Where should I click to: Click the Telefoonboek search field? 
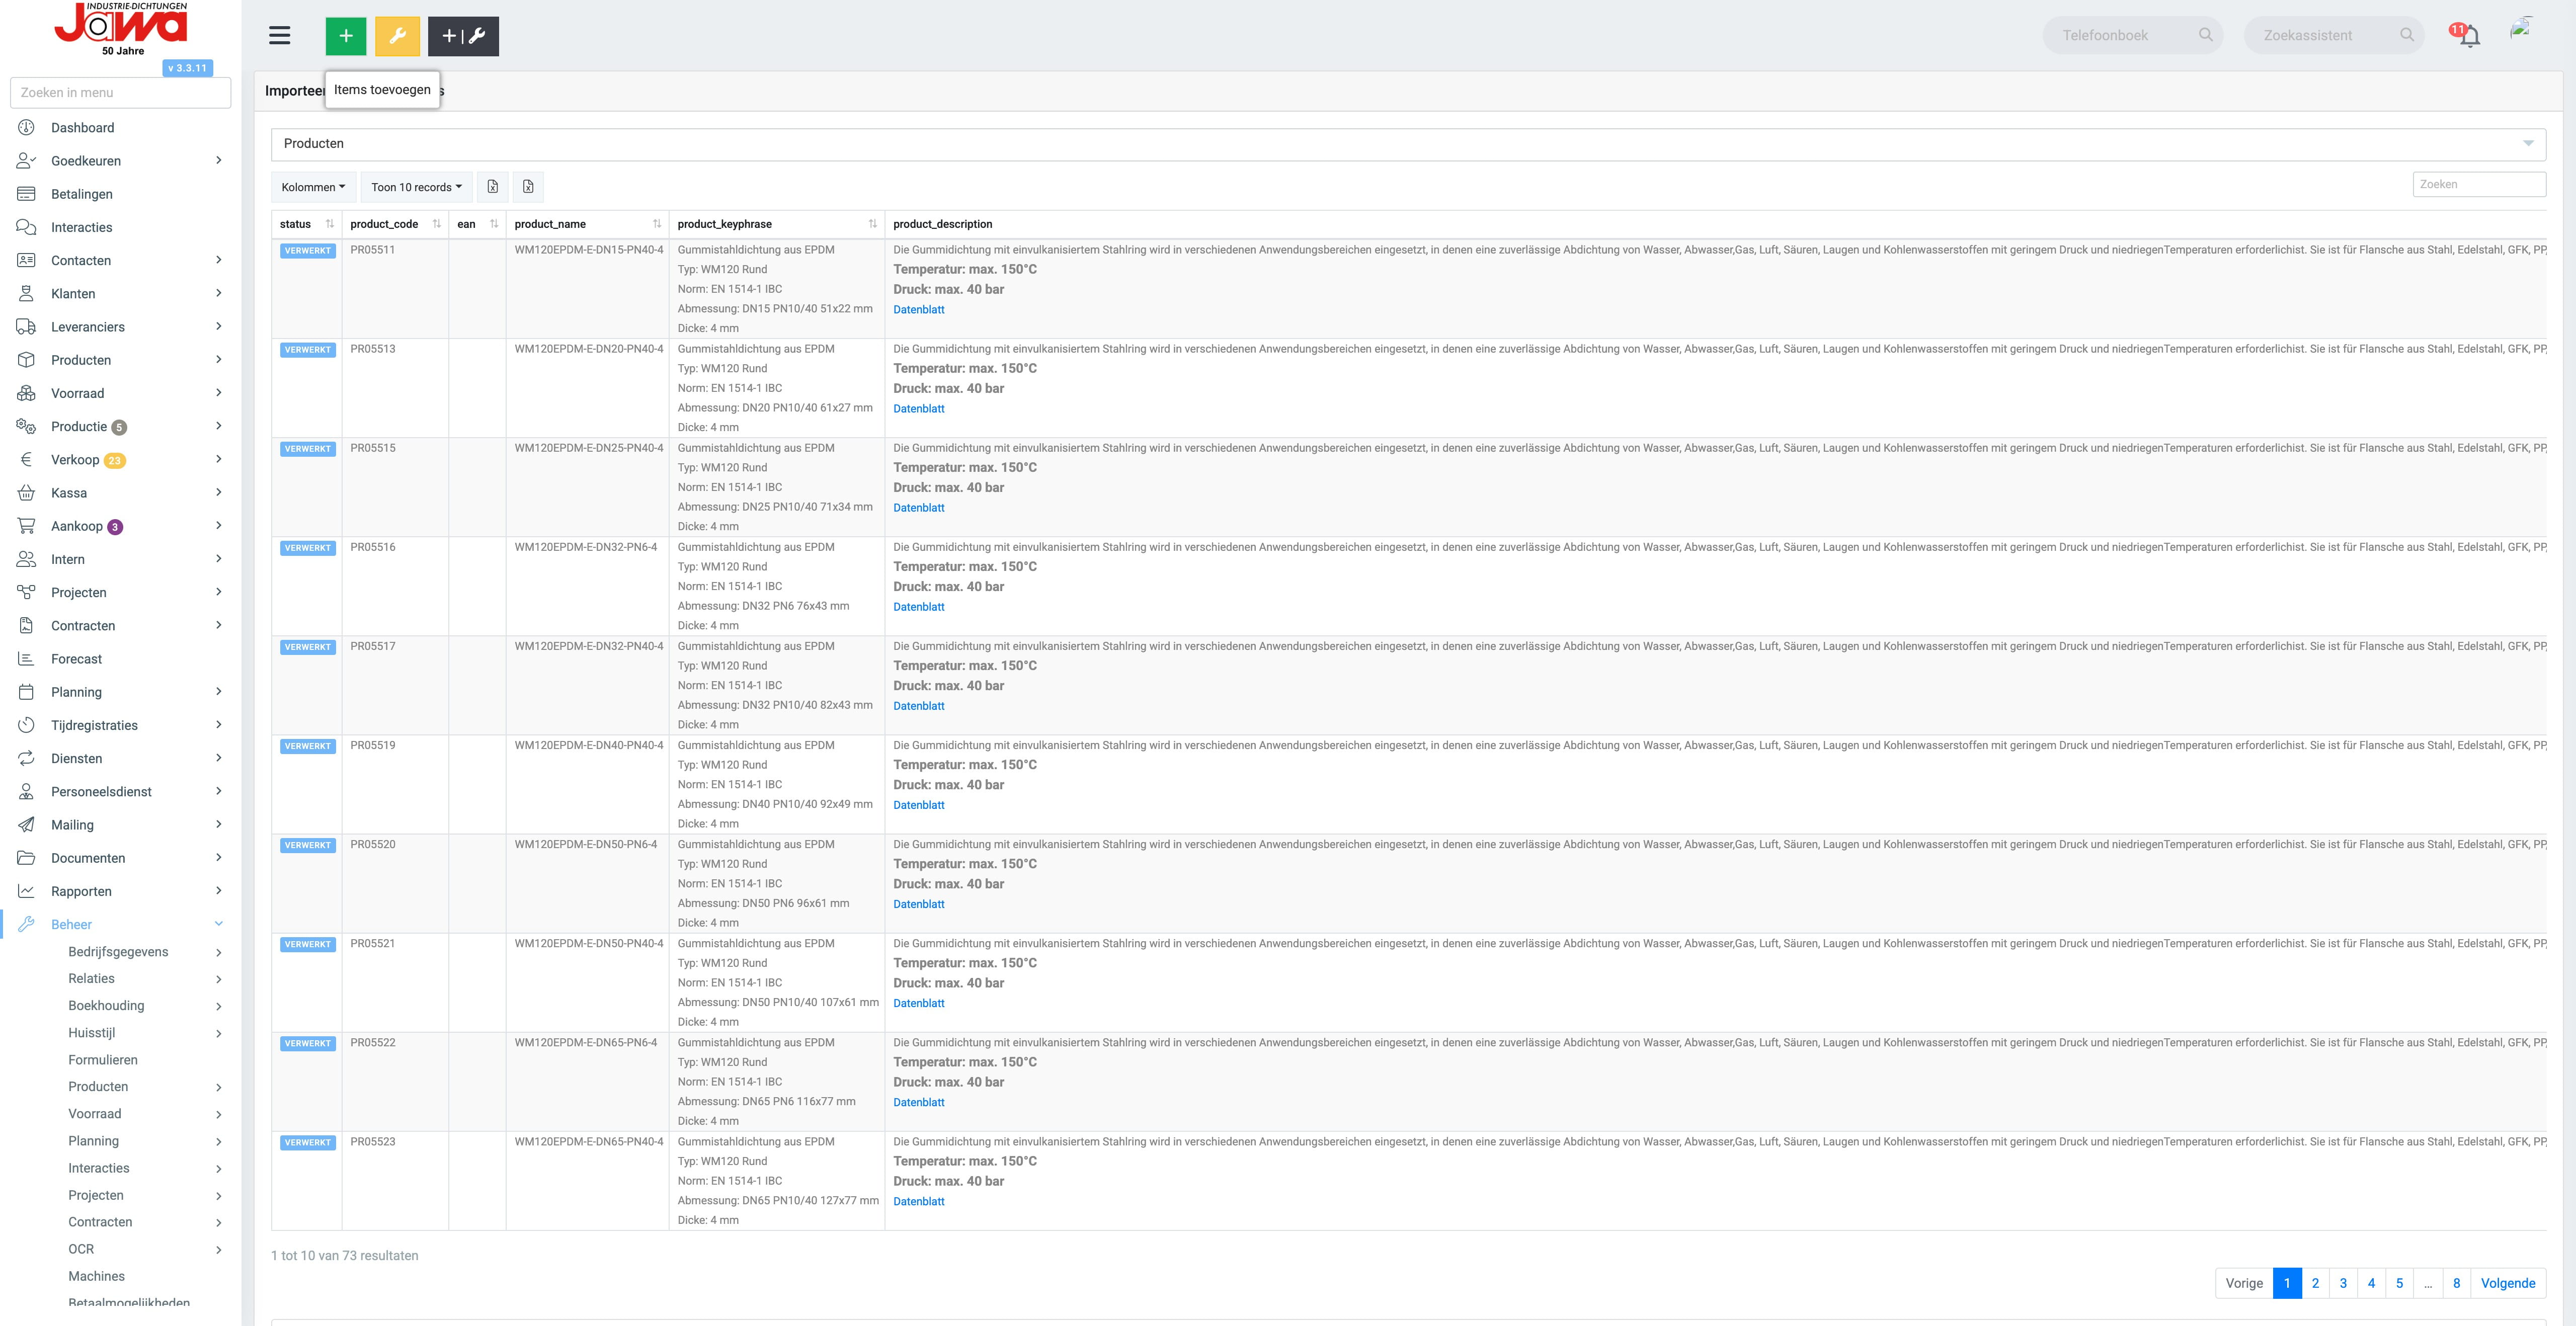click(x=2132, y=35)
